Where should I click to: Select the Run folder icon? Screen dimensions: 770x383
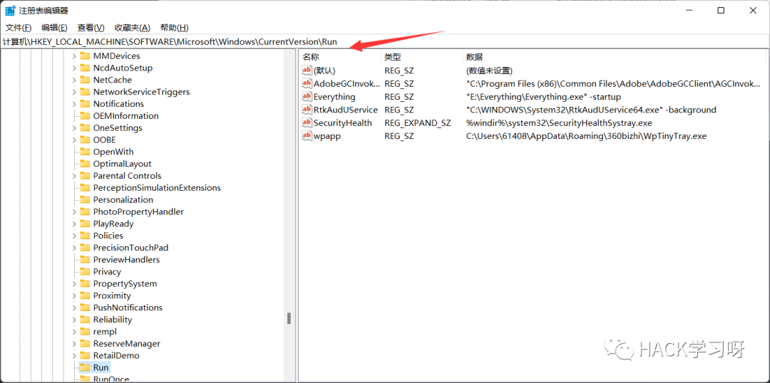click(x=85, y=367)
